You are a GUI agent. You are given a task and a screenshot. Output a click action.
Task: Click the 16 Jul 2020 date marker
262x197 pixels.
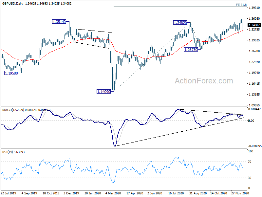click(x=176, y=193)
